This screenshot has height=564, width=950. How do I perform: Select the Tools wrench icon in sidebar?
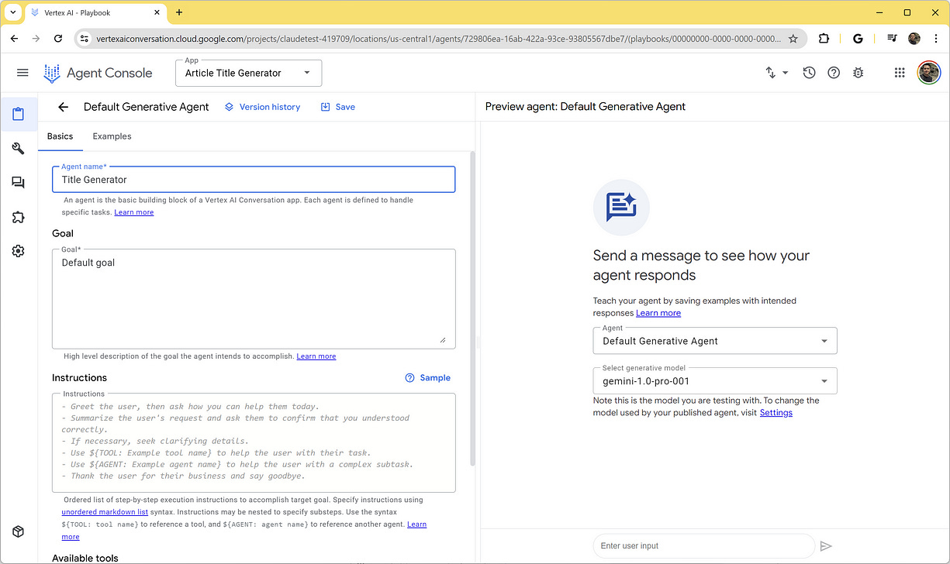point(18,148)
